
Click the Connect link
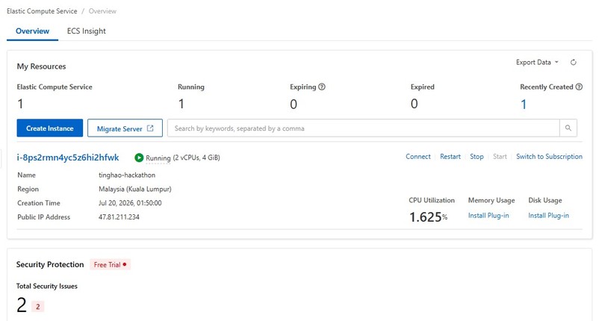pos(418,157)
